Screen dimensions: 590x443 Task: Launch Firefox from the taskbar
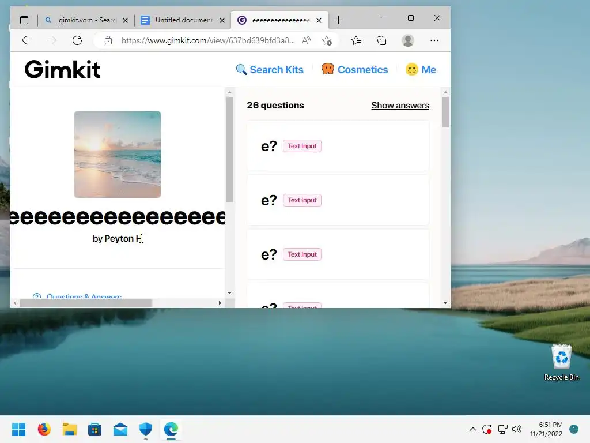(44, 429)
